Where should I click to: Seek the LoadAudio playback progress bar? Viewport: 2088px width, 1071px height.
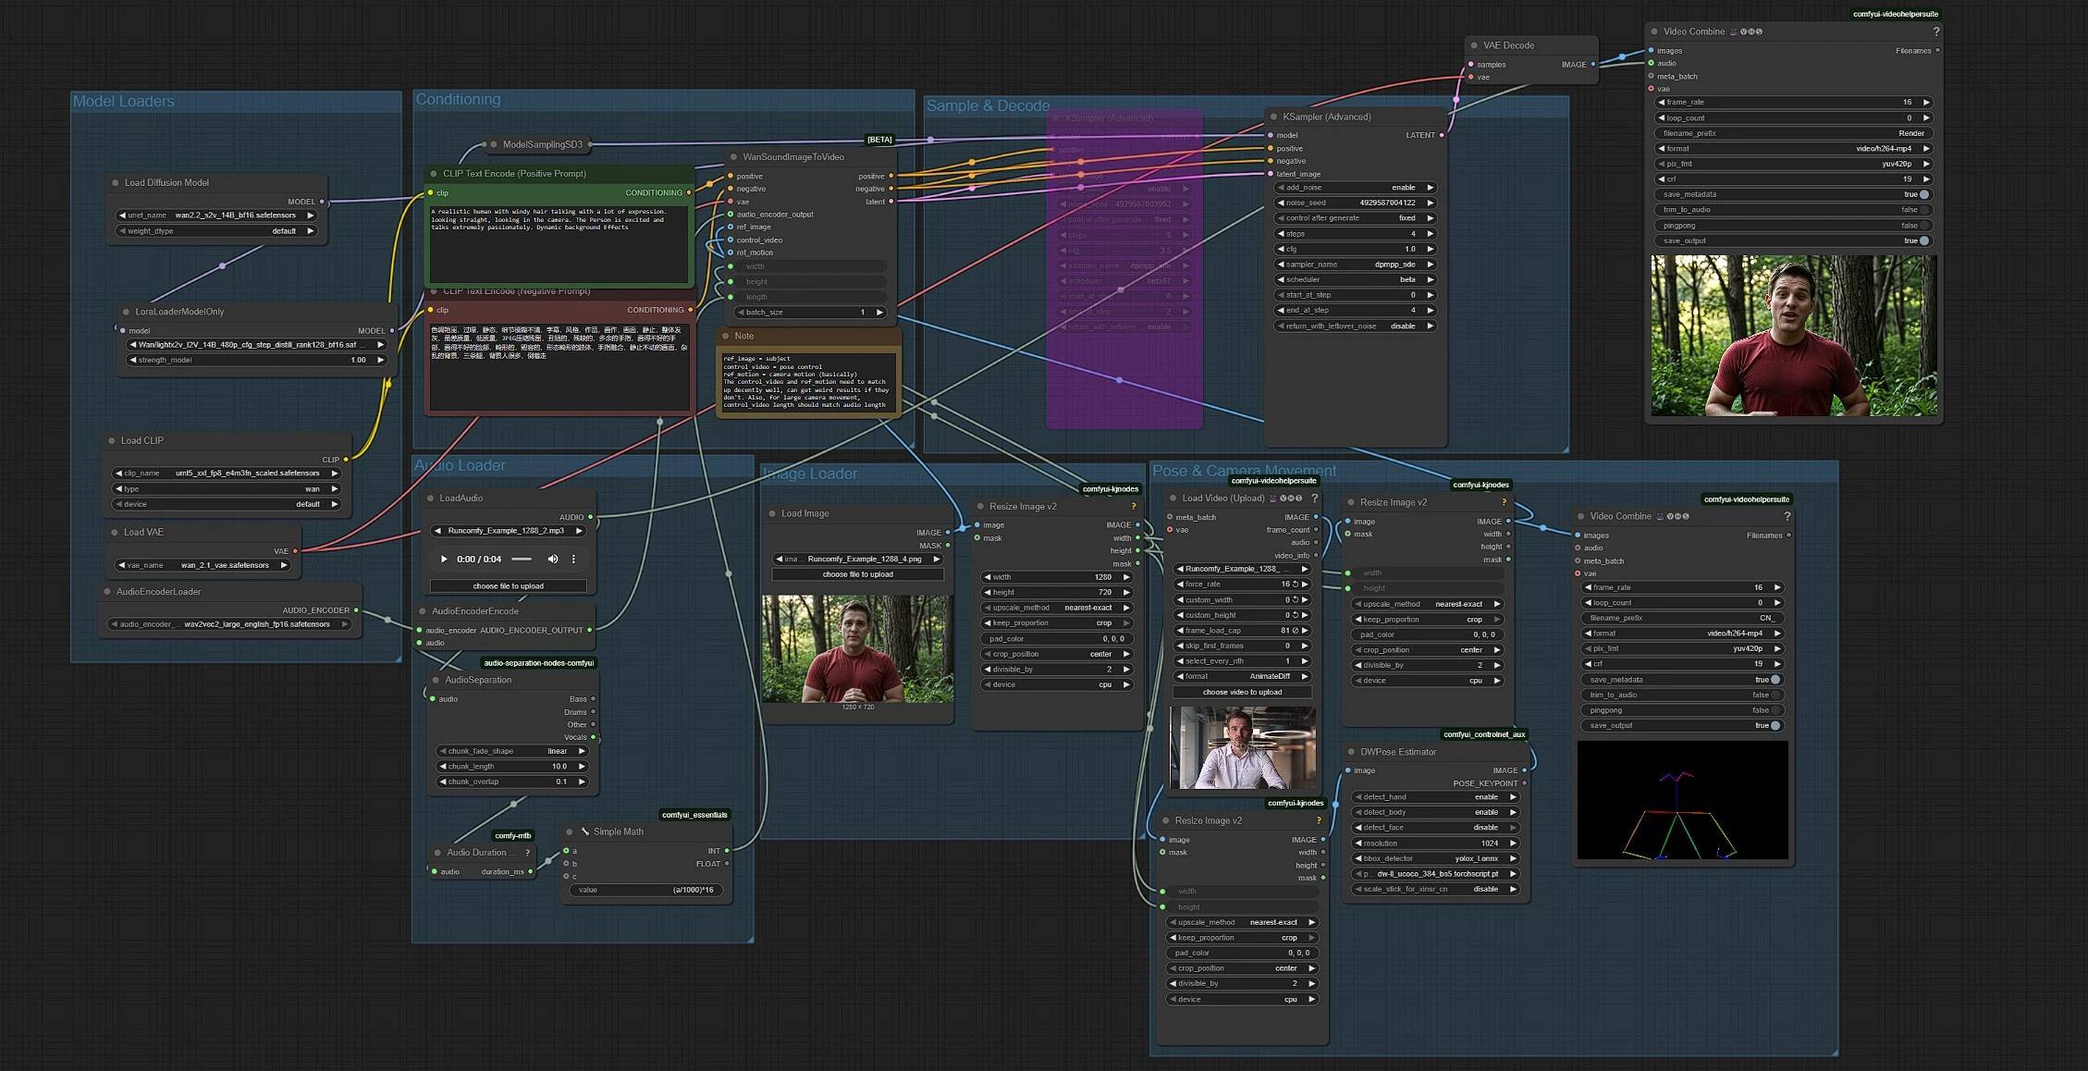522,559
